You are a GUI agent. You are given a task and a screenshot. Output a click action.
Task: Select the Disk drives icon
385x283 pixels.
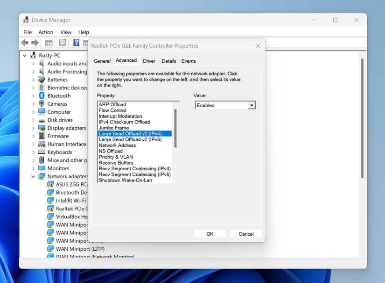[42, 120]
